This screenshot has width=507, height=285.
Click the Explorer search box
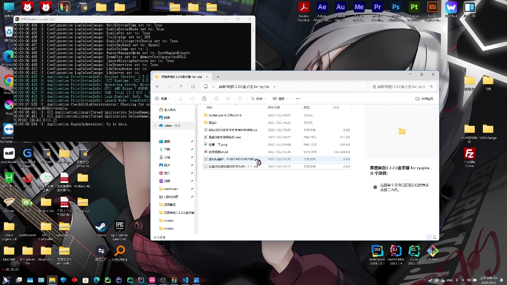pos(399,87)
